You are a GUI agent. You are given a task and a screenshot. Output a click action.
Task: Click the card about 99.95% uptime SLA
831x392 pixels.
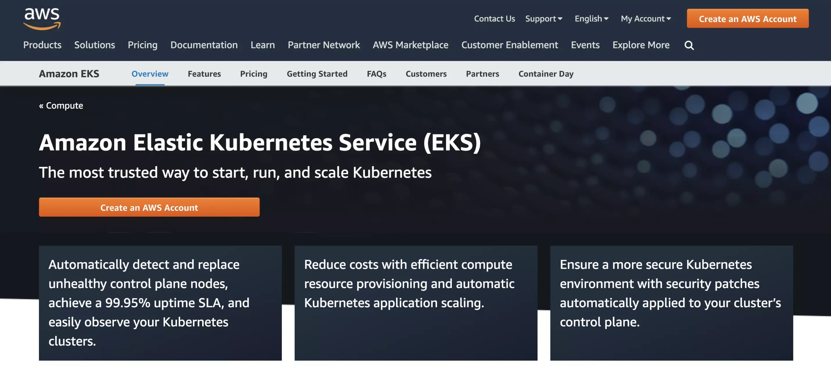coord(160,303)
